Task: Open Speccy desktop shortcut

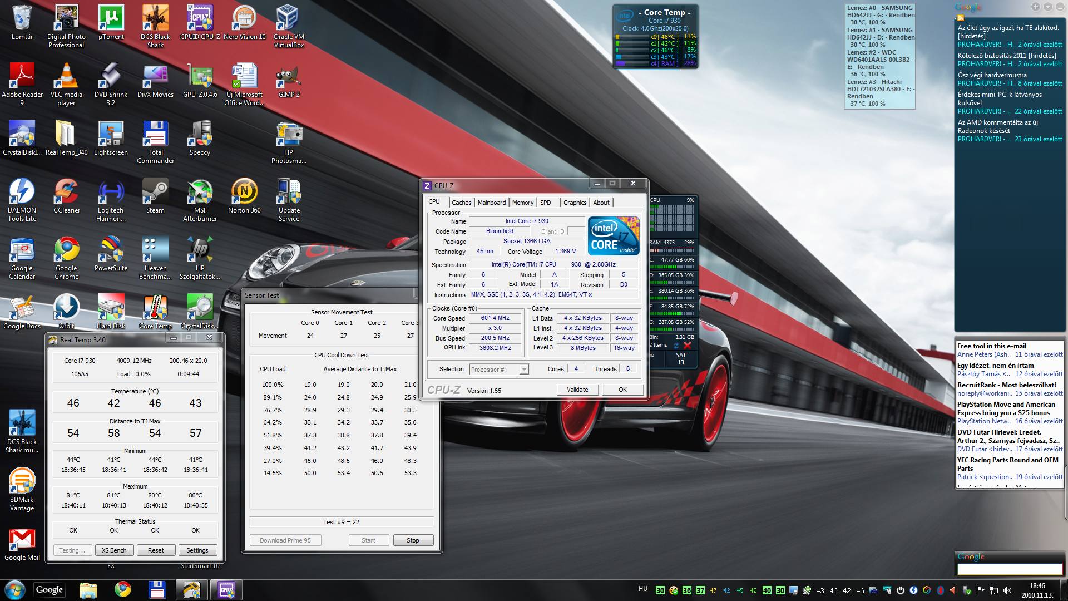Action: [x=200, y=139]
